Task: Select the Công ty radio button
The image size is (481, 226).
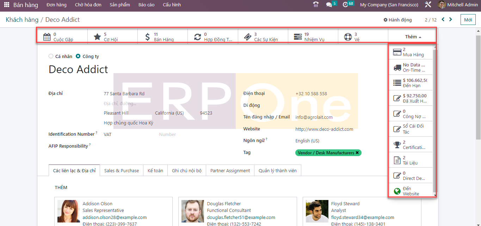Action: pos(78,56)
